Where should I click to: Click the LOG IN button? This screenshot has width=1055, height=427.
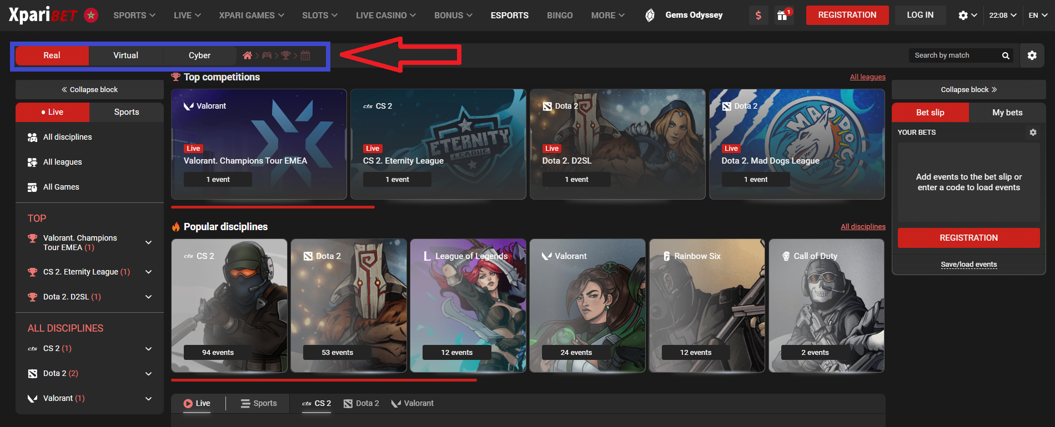point(920,15)
